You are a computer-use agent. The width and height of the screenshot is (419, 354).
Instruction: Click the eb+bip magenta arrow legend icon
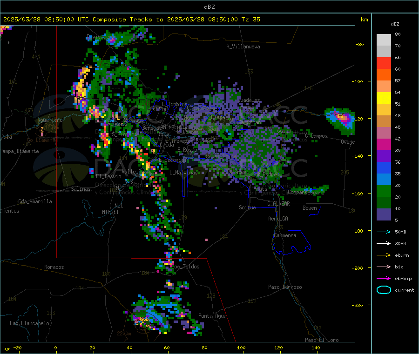(x=384, y=279)
